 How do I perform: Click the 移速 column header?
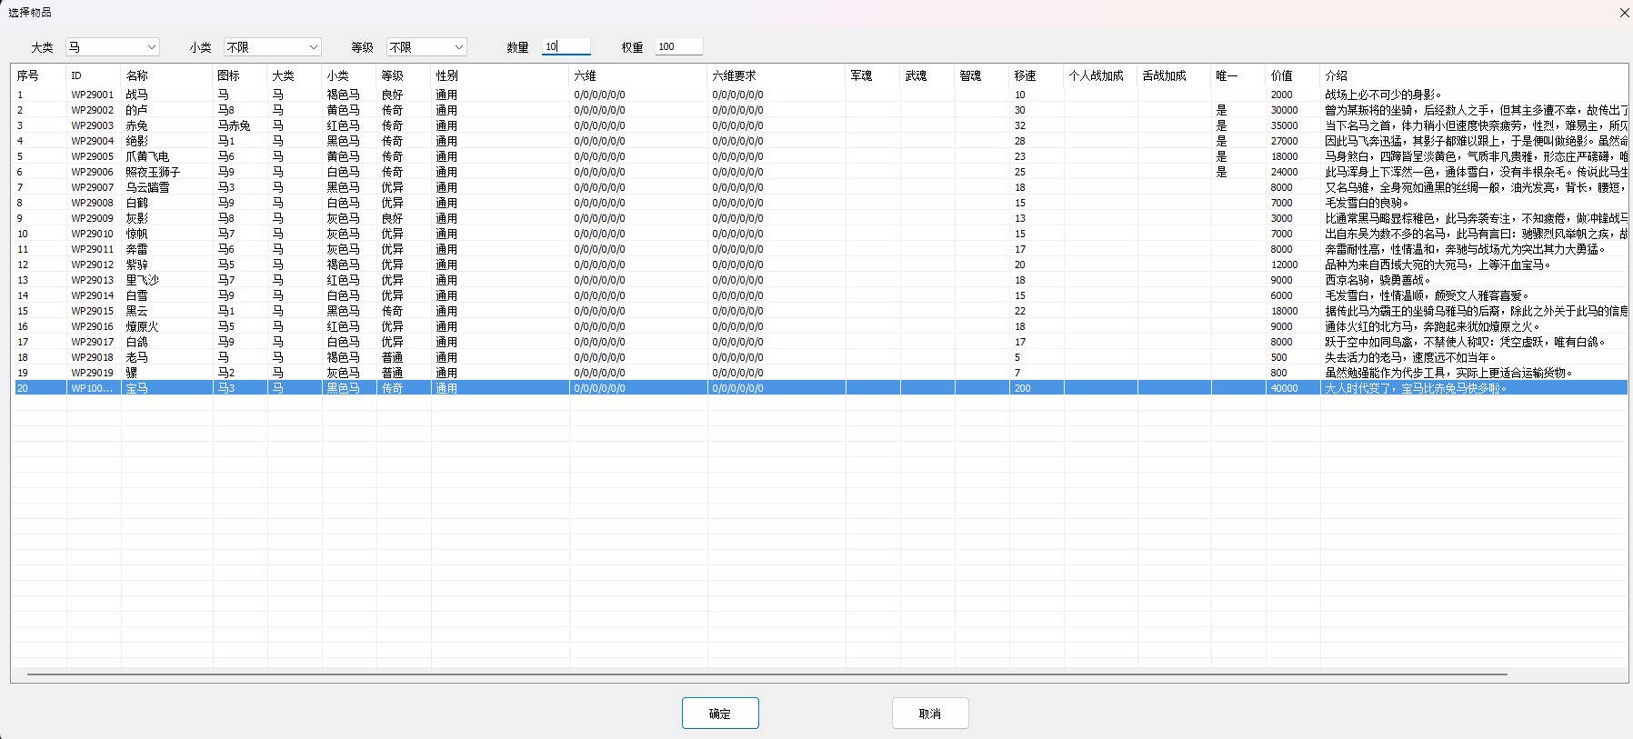pos(1025,75)
